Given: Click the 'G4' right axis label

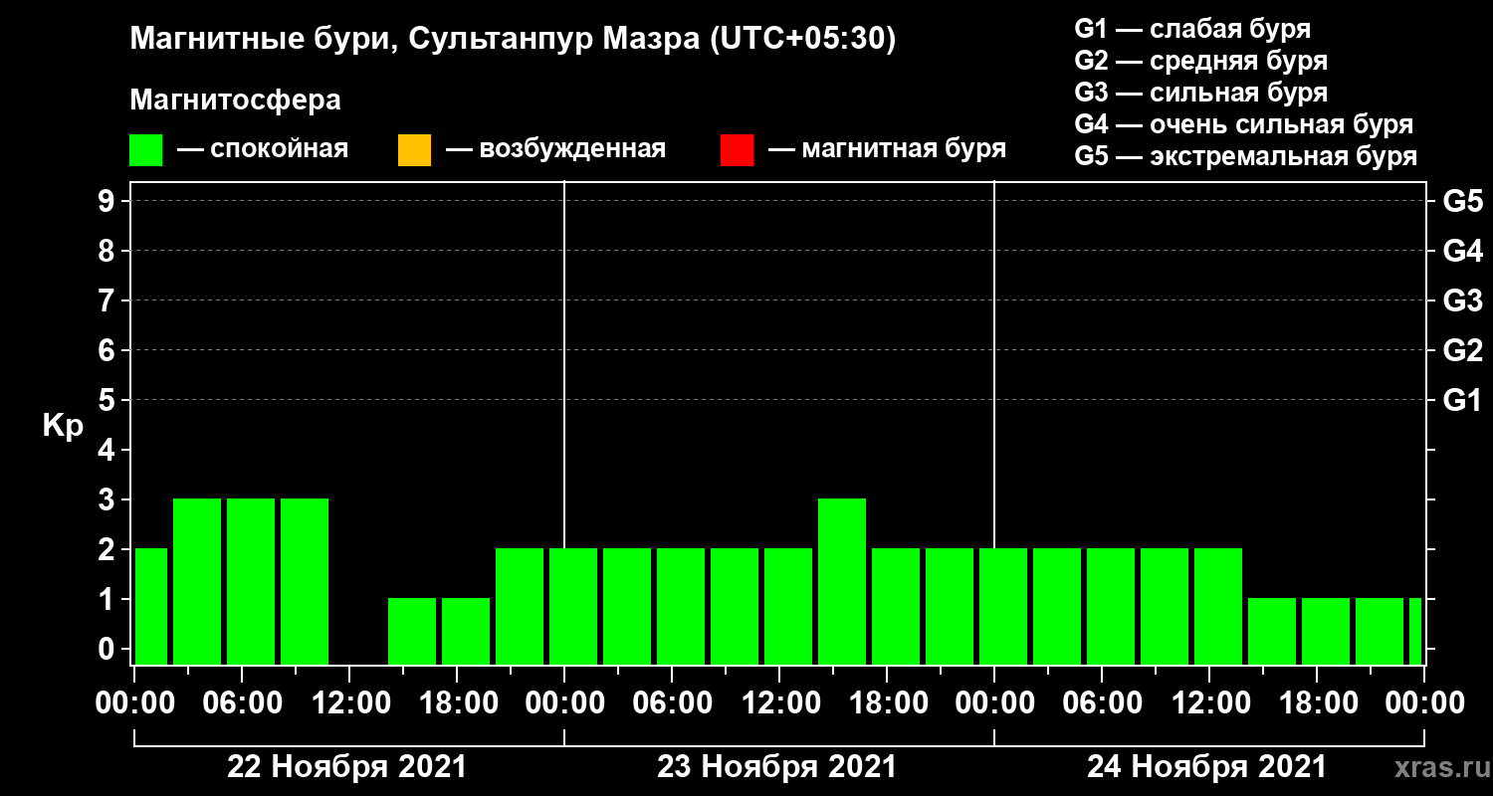Looking at the screenshot, I should point(1463,251).
